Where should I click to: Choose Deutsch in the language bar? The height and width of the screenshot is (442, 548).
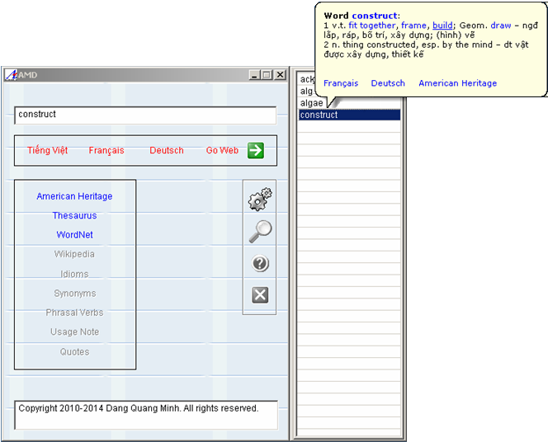(x=167, y=151)
